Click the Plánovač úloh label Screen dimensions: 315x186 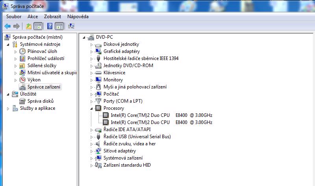(42, 51)
